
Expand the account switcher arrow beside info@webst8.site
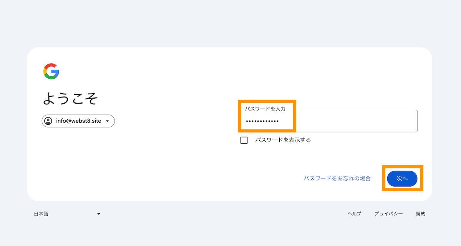[x=107, y=121]
